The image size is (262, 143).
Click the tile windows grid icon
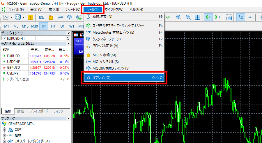click(x=197, y=17)
